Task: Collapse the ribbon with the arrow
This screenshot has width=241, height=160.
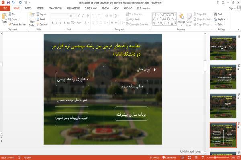Action: click(238, 29)
